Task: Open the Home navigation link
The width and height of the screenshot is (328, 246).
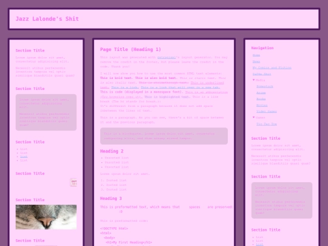Action: [x=256, y=55]
